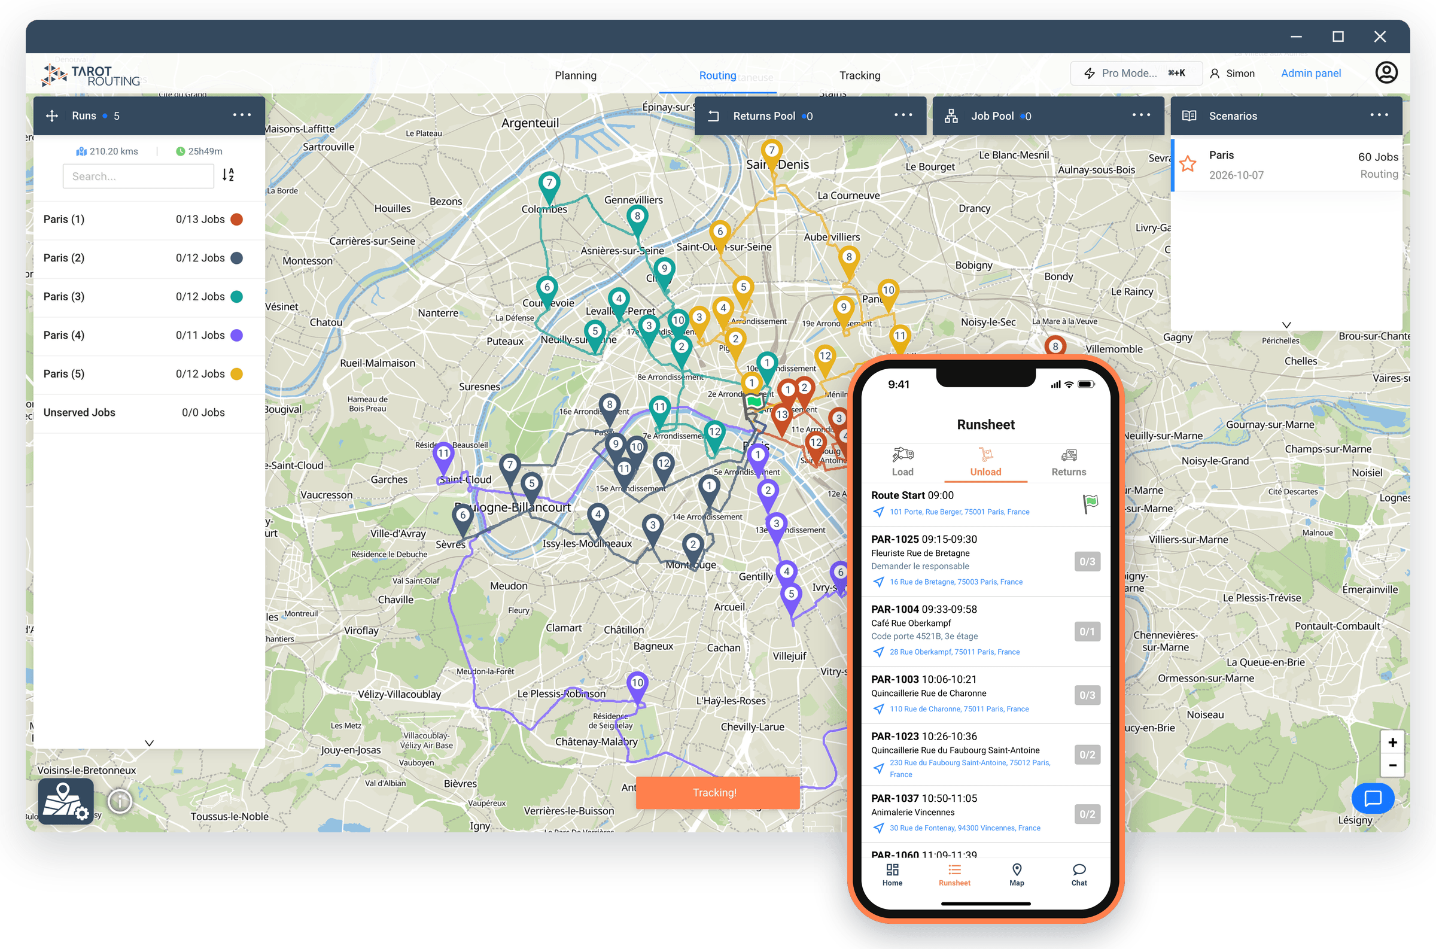Viewport: 1436px width, 949px height.
Task: Click purple map pin 10 near Le Plessis-Robinson
Action: [637, 687]
